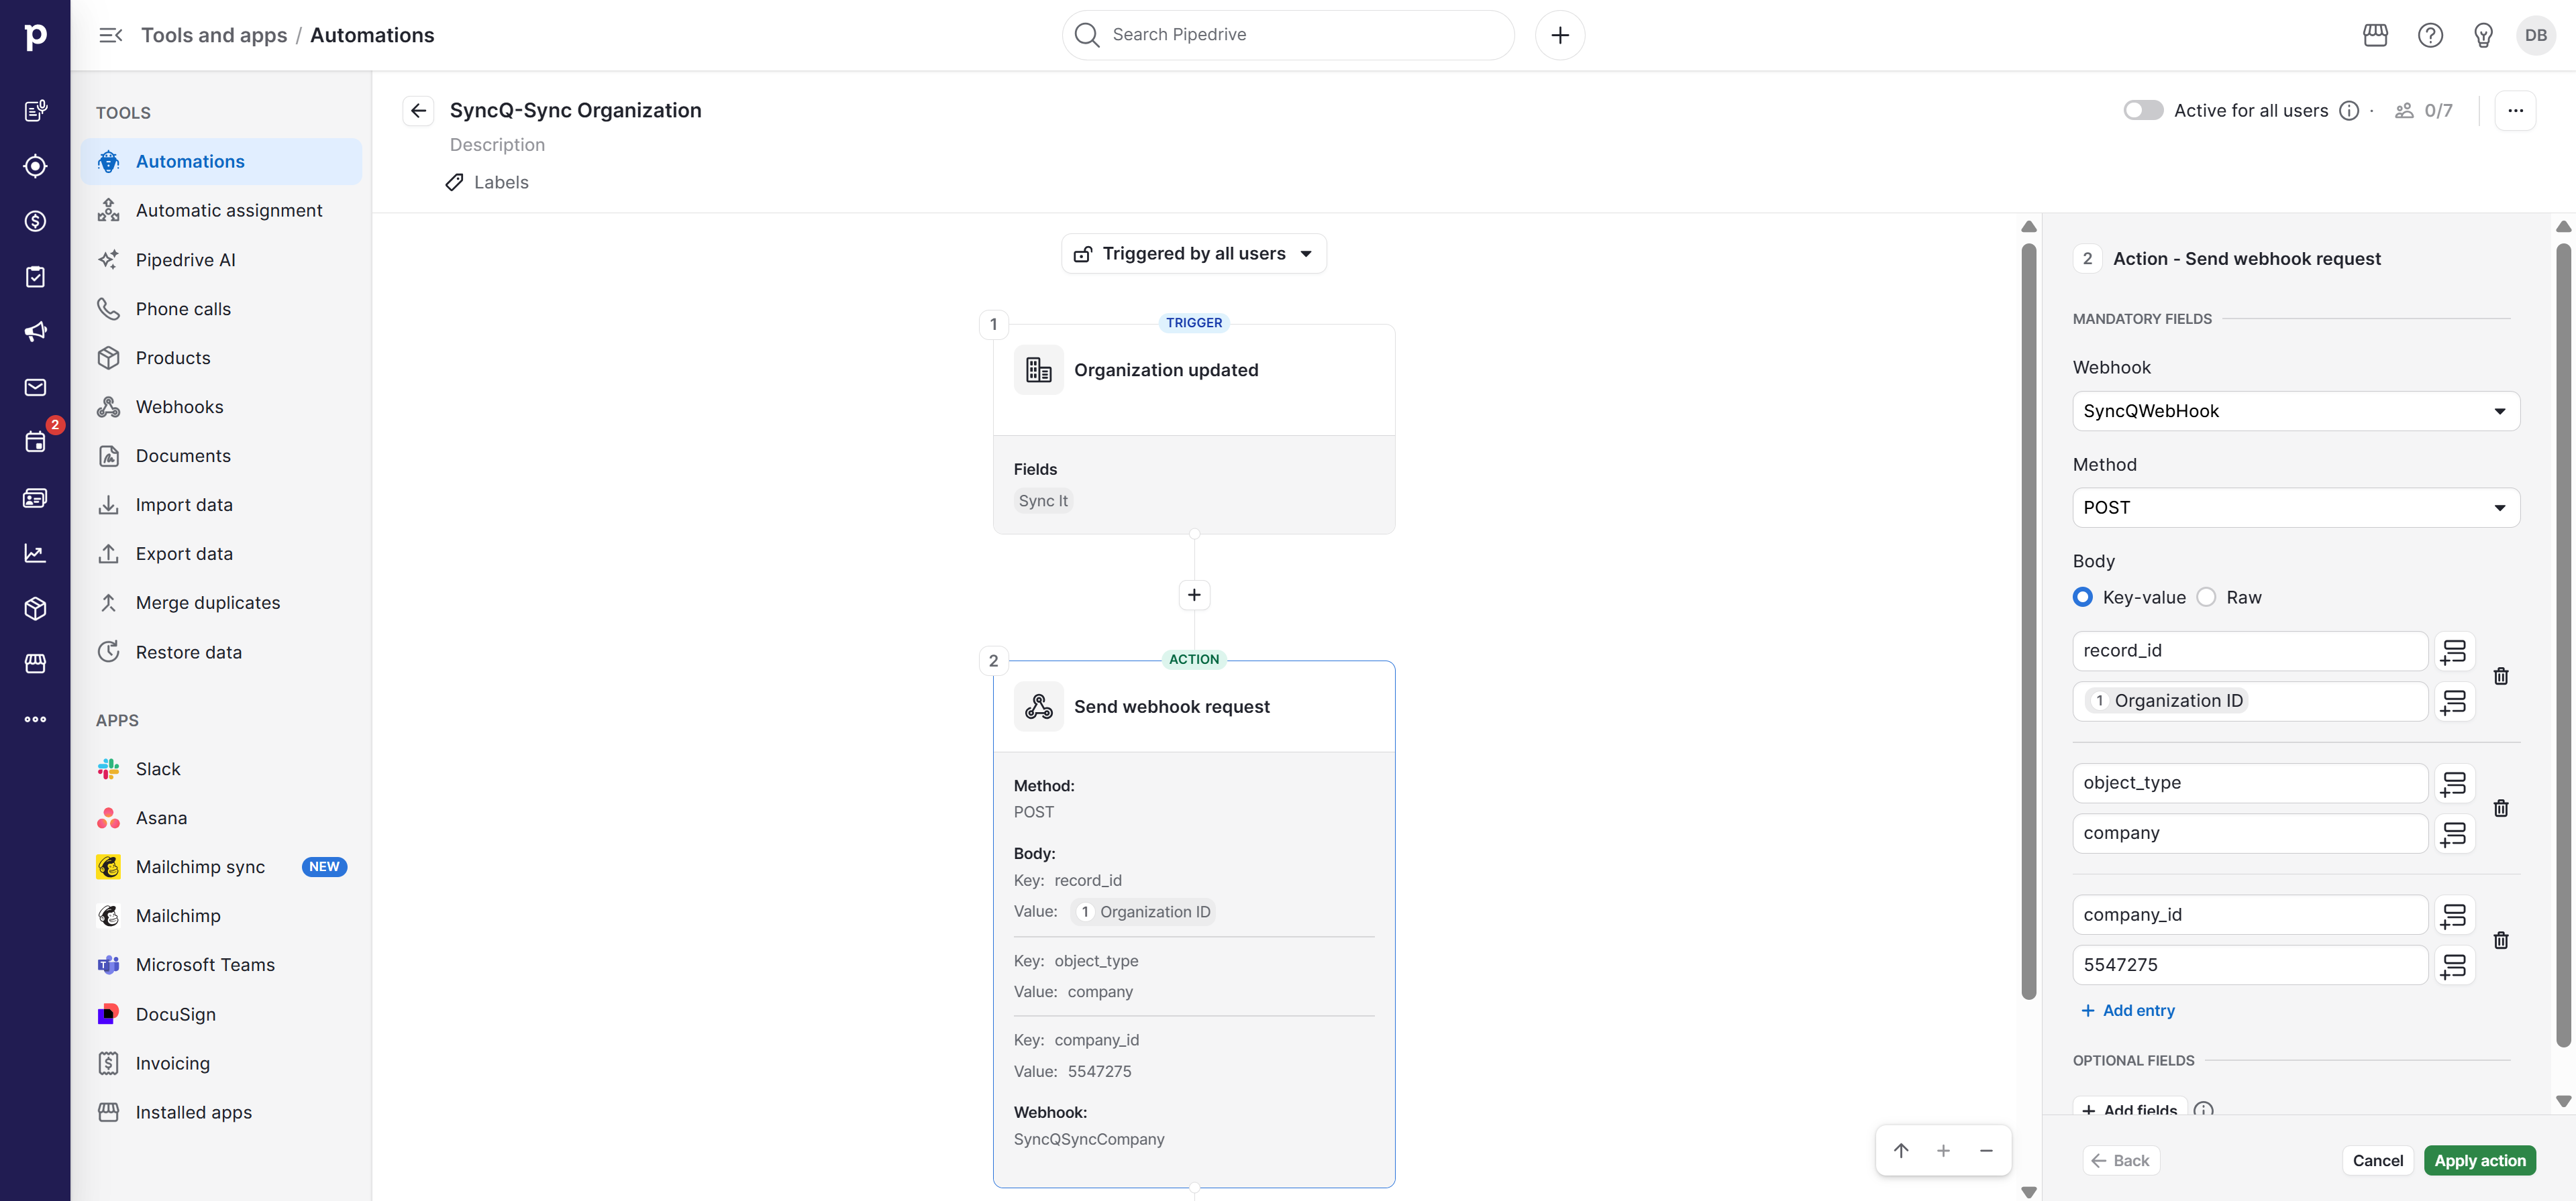This screenshot has height=1201, width=2576.
Task: Select the Key-value body option
Action: tap(2083, 597)
